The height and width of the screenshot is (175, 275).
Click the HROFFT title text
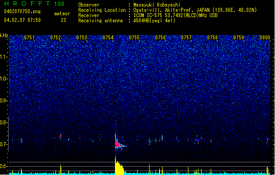[27, 3]
